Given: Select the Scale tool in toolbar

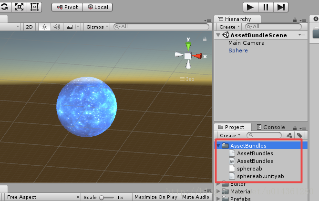Looking at the screenshot, I should click(x=19, y=7).
